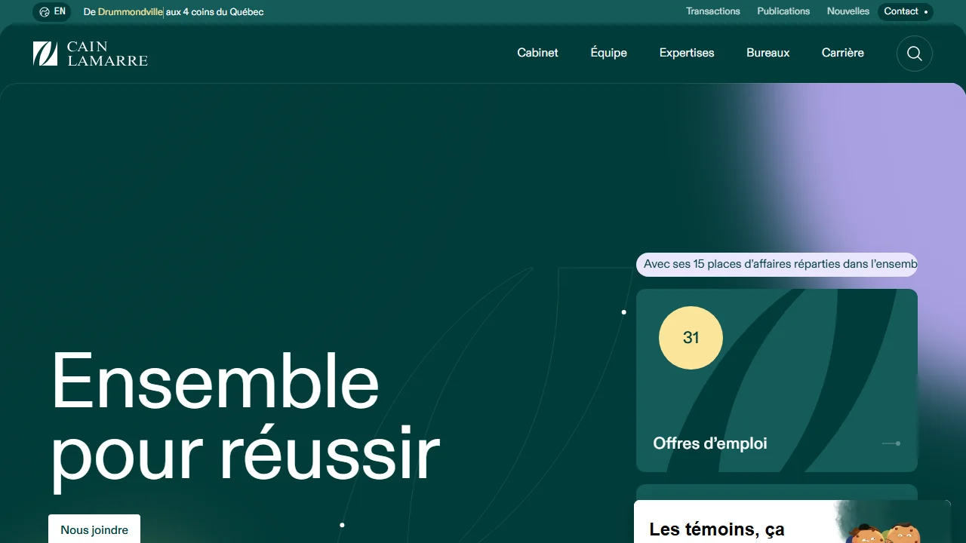Click the cookie characters illustration
This screenshot has width=966, height=543.
884,532
